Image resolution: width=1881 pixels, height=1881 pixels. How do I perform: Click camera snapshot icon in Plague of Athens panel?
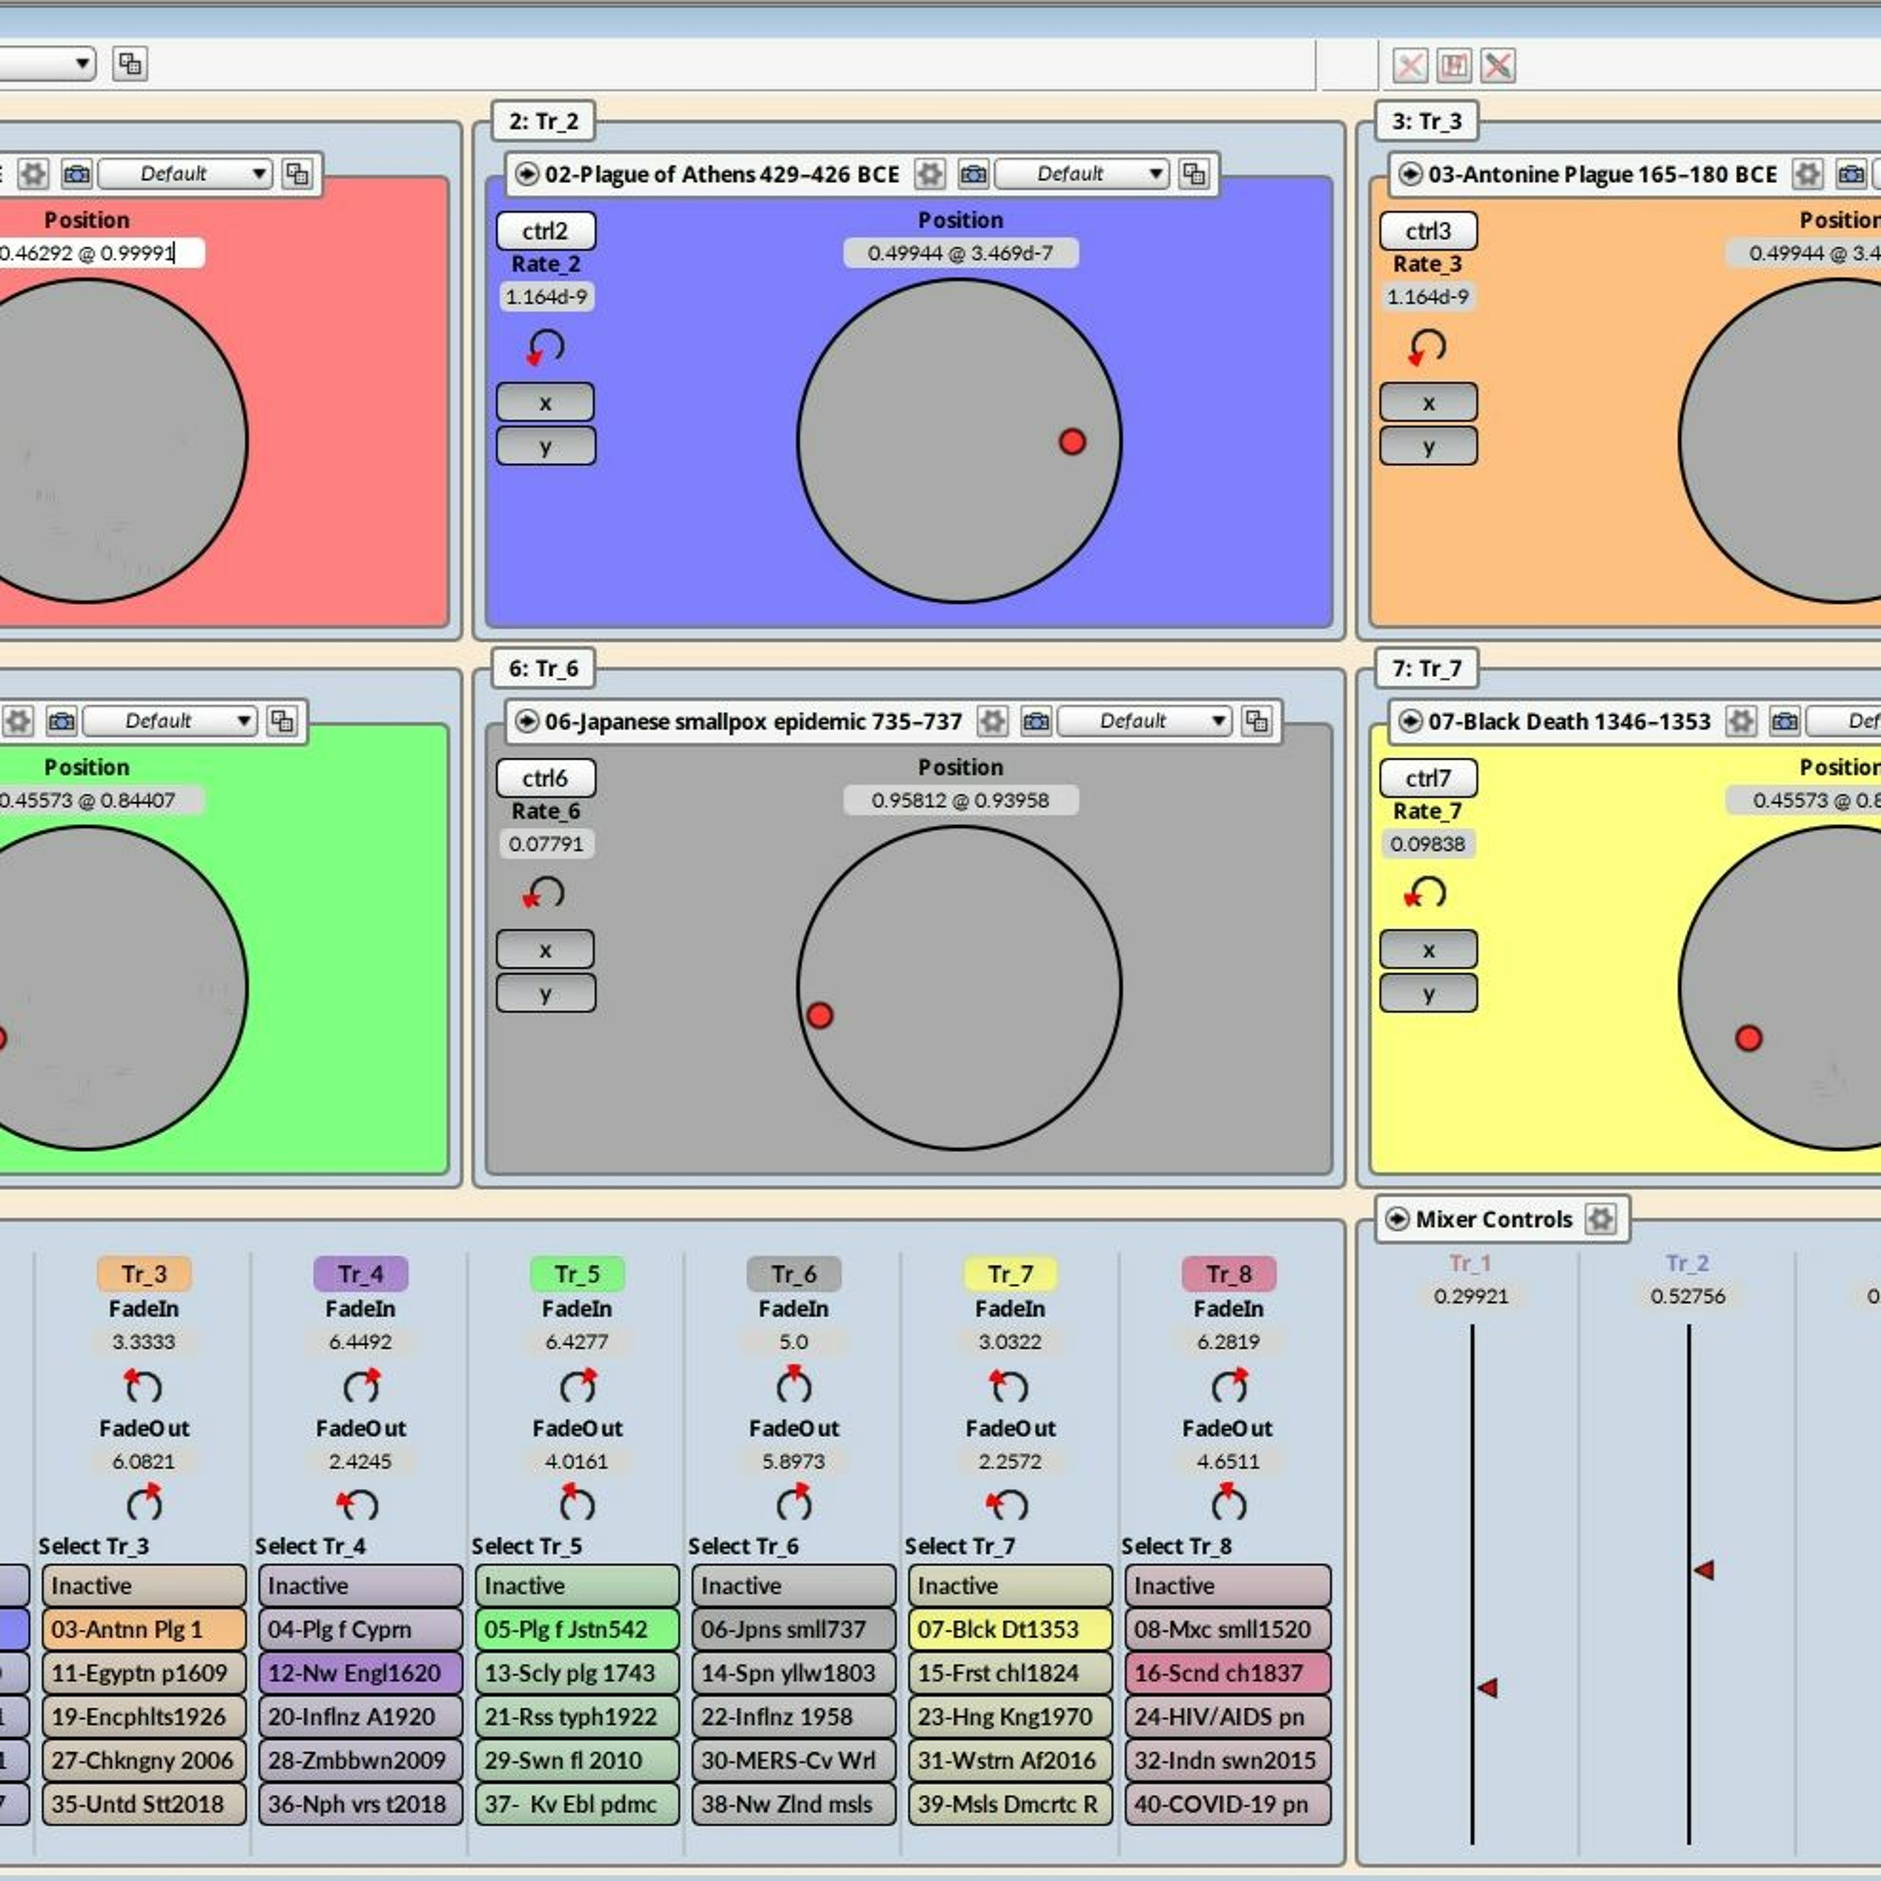point(972,174)
